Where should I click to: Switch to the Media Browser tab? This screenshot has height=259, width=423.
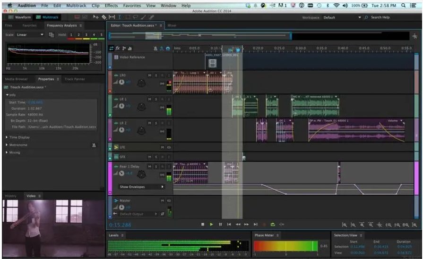[16, 79]
